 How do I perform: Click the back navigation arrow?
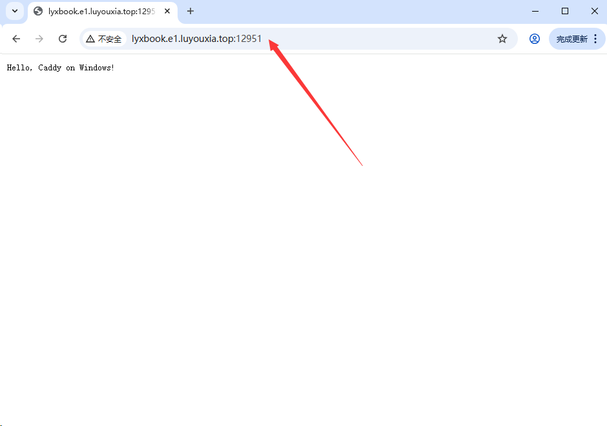click(16, 39)
